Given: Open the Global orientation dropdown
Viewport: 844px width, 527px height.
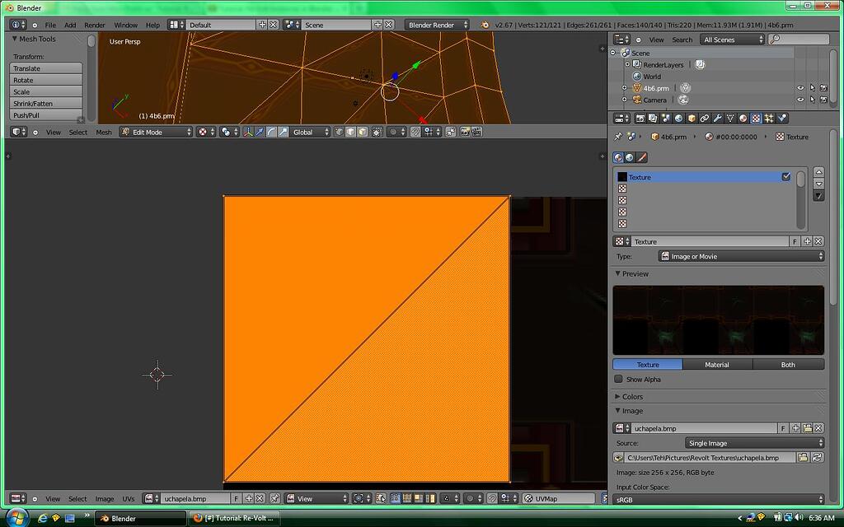Looking at the screenshot, I should [310, 132].
